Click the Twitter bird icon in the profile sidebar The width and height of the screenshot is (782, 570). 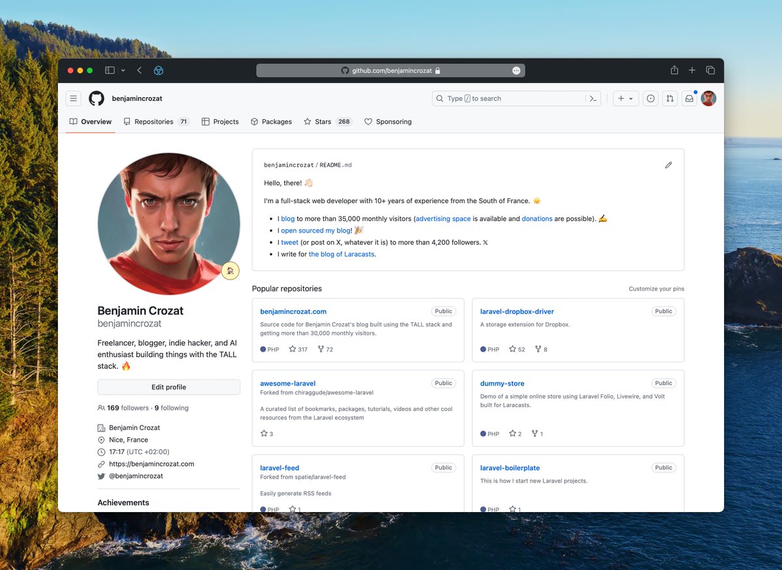tap(101, 476)
